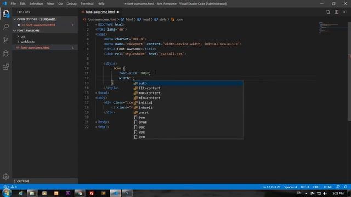Open the Explorer view in activity bar
The image size is (351, 197).
[6, 14]
